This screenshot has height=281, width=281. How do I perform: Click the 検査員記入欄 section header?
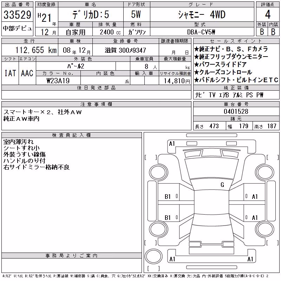72,135
